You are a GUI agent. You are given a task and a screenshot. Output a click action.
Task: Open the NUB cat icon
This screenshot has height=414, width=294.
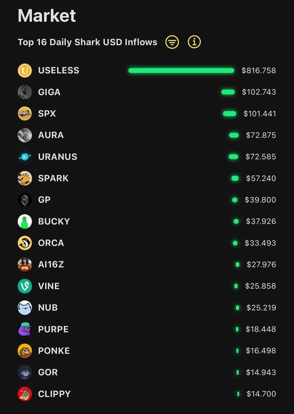[x=25, y=307]
